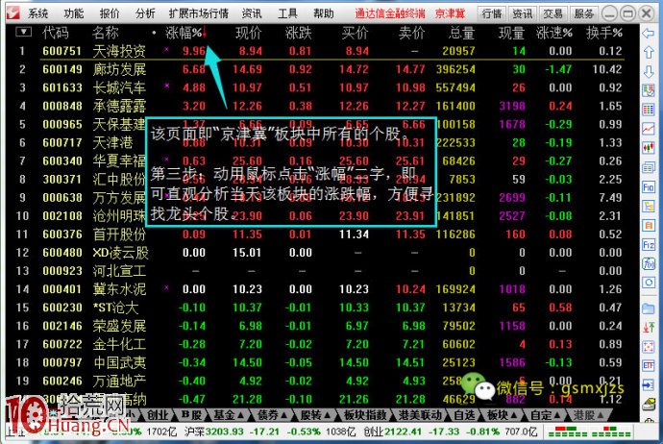Click the 行情 button at top right
The height and width of the screenshot is (444, 663).
492,13
